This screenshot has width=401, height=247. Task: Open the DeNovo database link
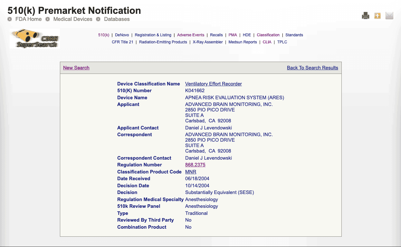click(x=122, y=35)
